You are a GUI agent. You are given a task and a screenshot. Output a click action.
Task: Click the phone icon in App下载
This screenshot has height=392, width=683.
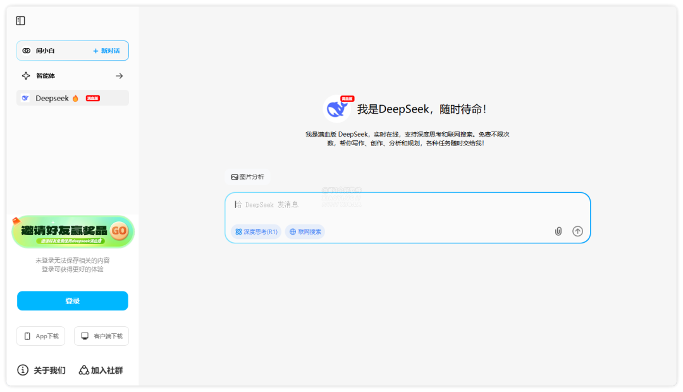(27, 336)
